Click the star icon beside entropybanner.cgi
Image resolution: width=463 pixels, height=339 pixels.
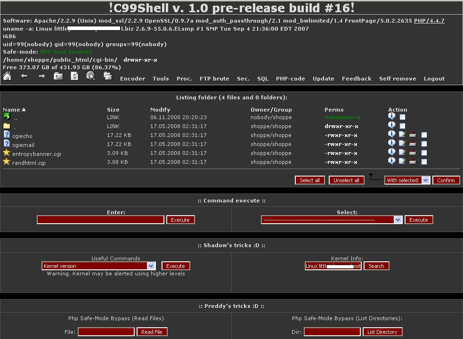(x=7, y=153)
